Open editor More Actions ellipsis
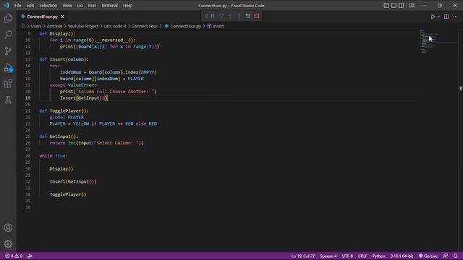Viewport: 463px width, 260px height. pyautogui.click(x=455, y=17)
